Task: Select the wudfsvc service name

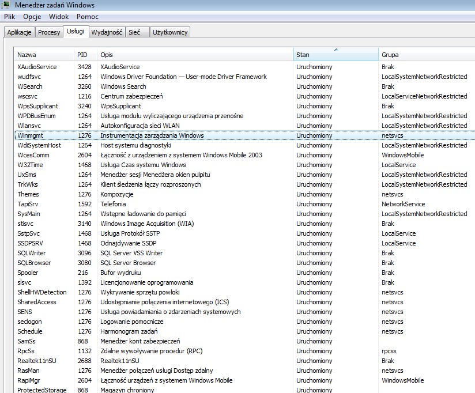Action: click(x=29, y=77)
